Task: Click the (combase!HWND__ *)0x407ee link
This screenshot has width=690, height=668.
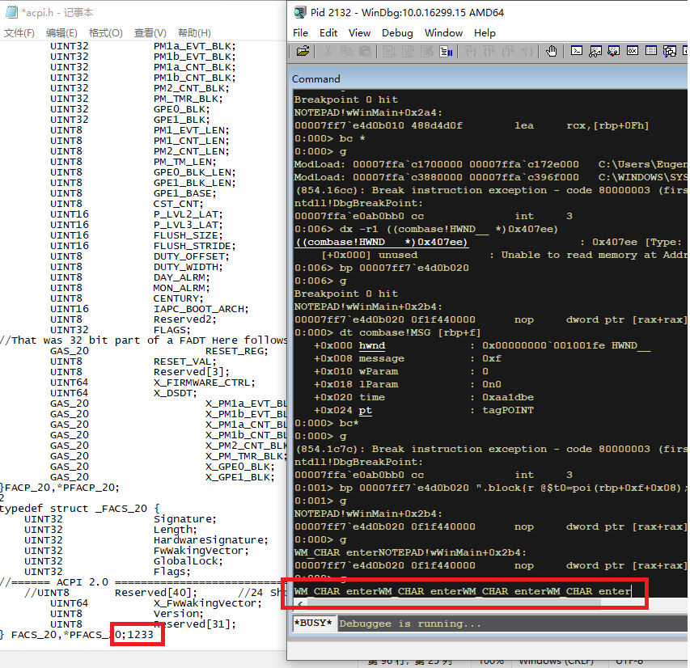Action: [x=381, y=242]
